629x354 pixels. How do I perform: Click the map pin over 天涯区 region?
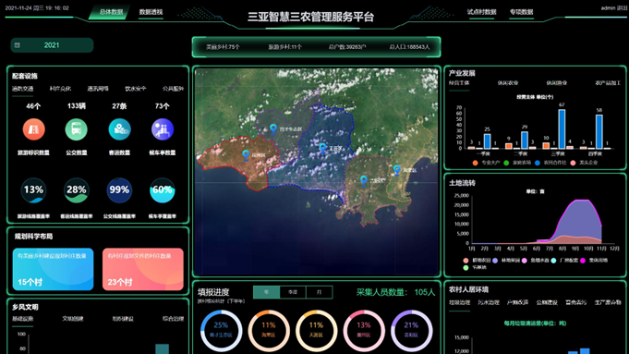(x=322, y=148)
